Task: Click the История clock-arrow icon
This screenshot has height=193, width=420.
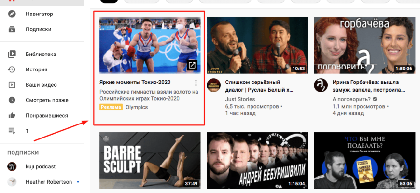Action: (12, 69)
